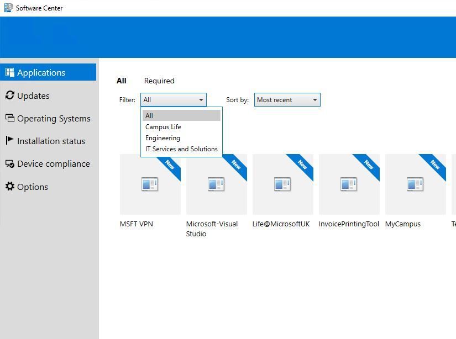This screenshot has height=339, width=456.
Task: Select the Applications label in the sidebar
Action: click(41, 73)
